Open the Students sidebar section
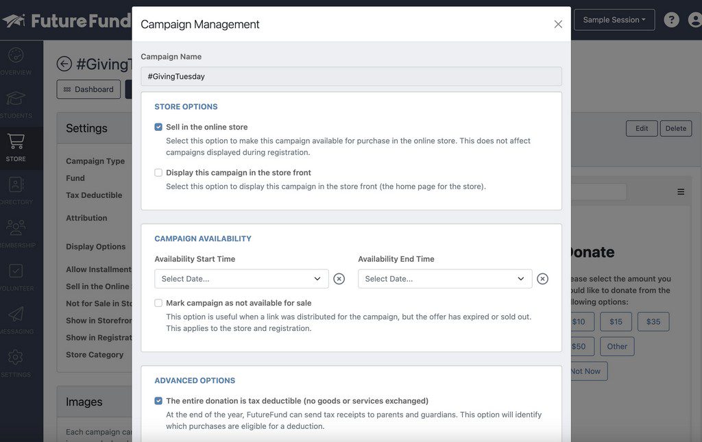The image size is (702, 442). point(16,105)
